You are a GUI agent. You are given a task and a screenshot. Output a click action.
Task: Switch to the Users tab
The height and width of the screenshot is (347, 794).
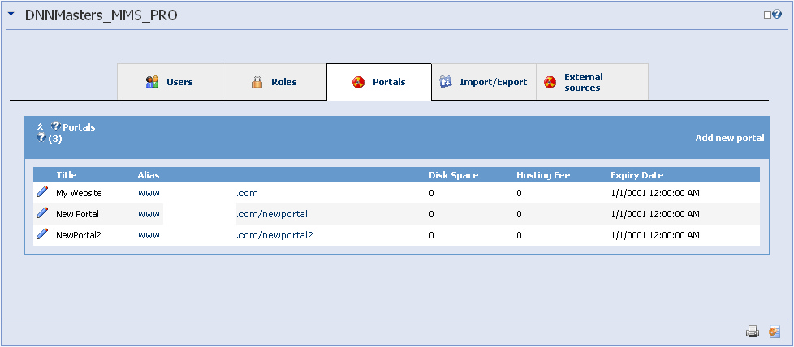tap(170, 82)
